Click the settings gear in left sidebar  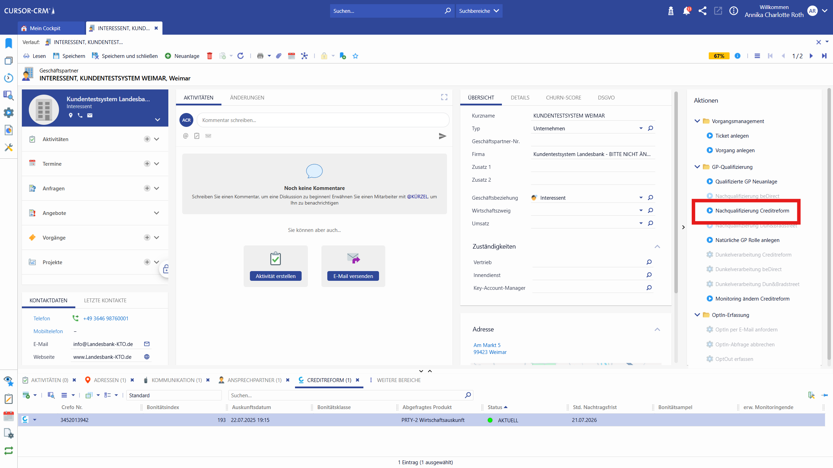9,113
